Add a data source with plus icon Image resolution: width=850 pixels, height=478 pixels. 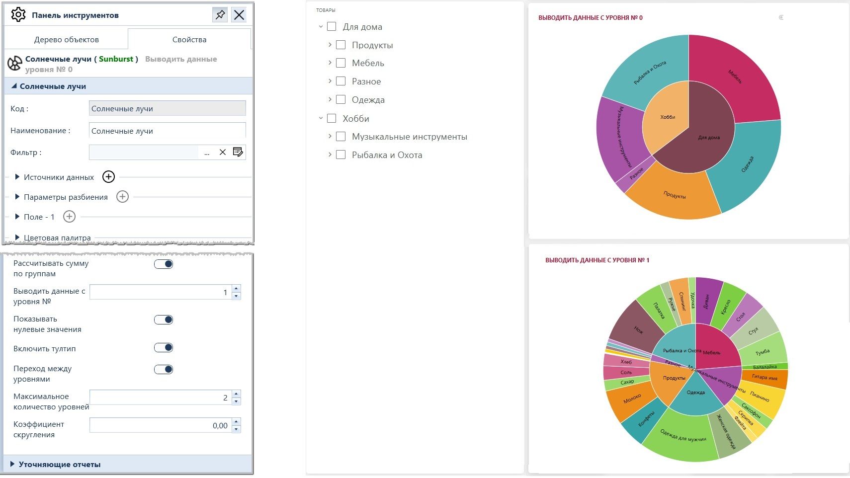coord(108,177)
